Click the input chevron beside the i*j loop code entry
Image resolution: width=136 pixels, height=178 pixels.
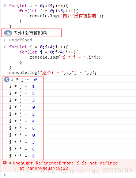pos(5,47)
